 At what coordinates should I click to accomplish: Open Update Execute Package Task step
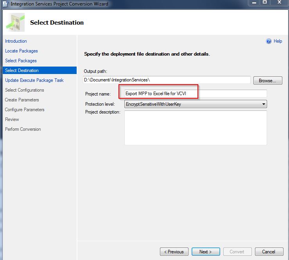pos(34,80)
